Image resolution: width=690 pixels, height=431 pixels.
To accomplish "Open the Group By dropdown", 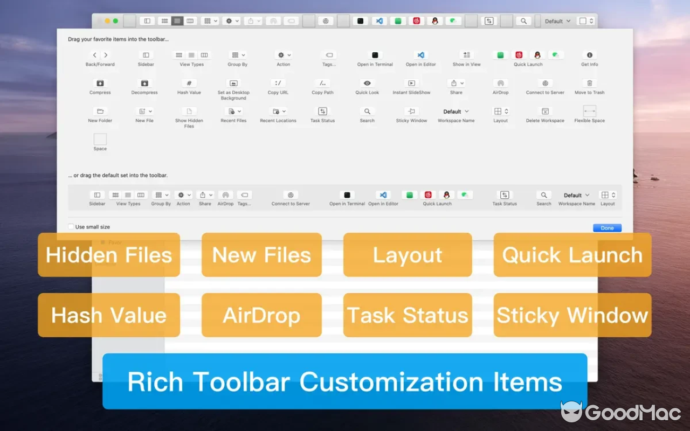I will (238, 55).
